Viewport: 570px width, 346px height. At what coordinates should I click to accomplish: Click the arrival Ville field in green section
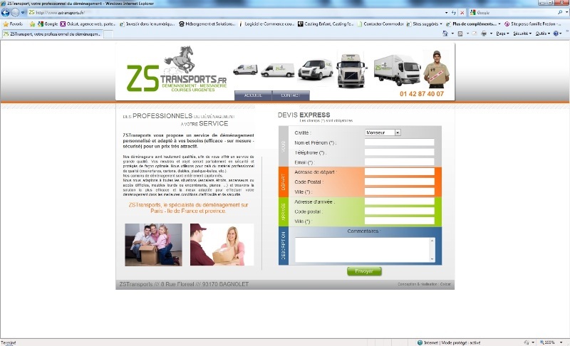pyautogui.click(x=399, y=221)
